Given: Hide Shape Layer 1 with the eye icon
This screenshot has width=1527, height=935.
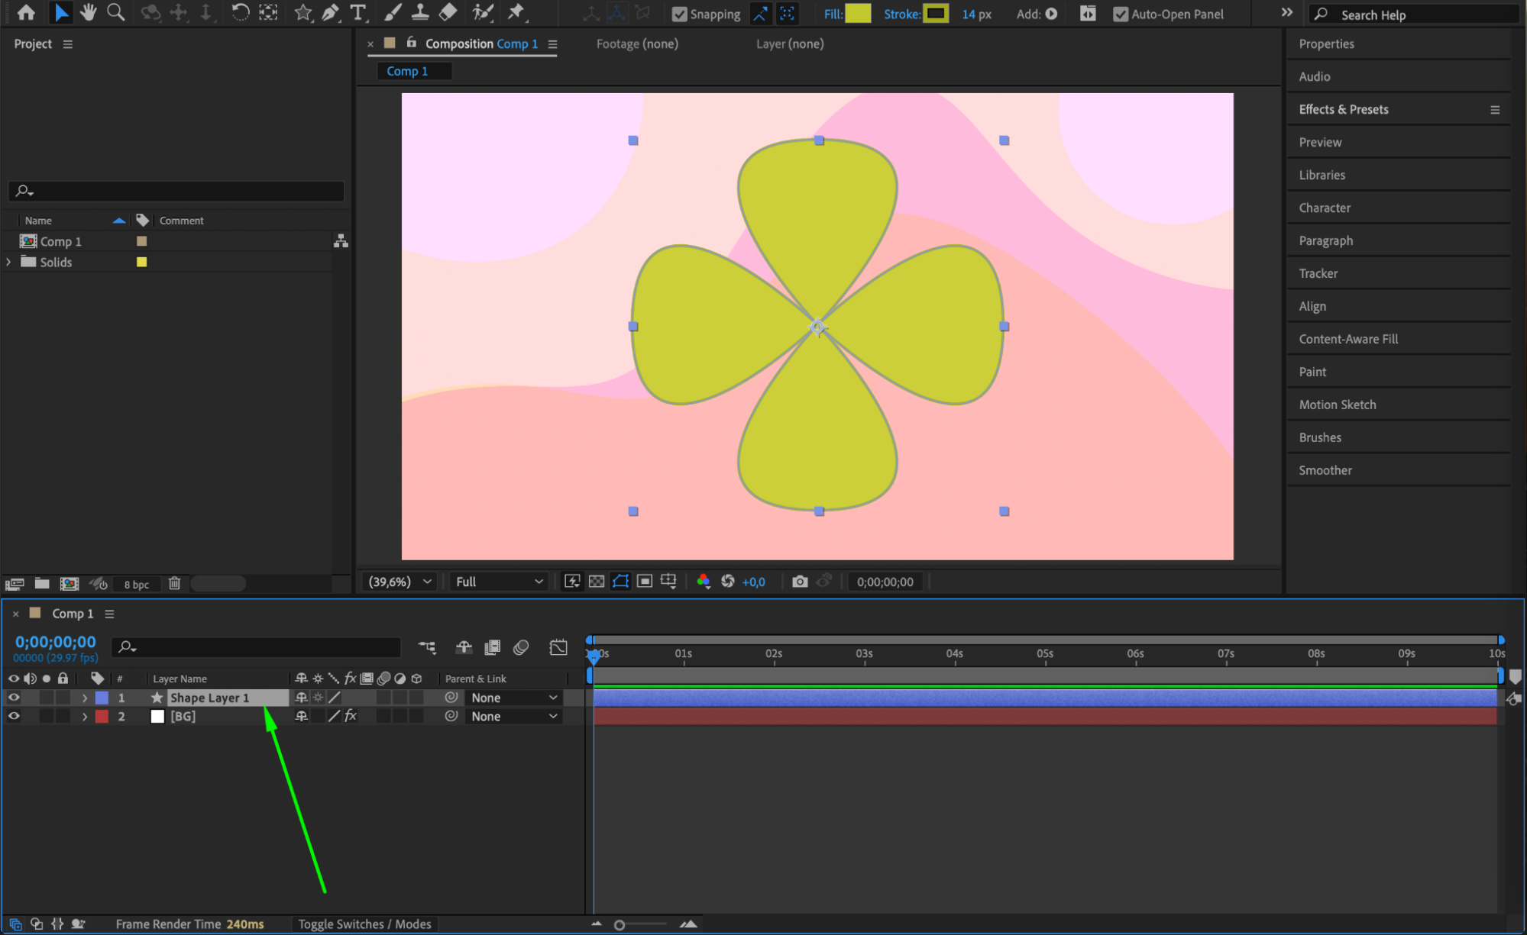Looking at the screenshot, I should (x=14, y=698).
